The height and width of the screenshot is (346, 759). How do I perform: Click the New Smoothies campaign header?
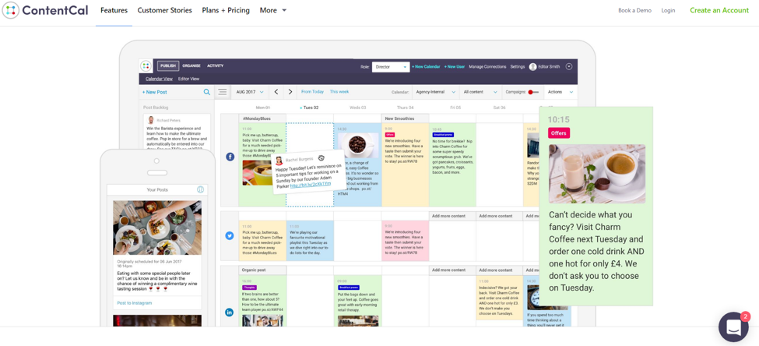(405, 118)
